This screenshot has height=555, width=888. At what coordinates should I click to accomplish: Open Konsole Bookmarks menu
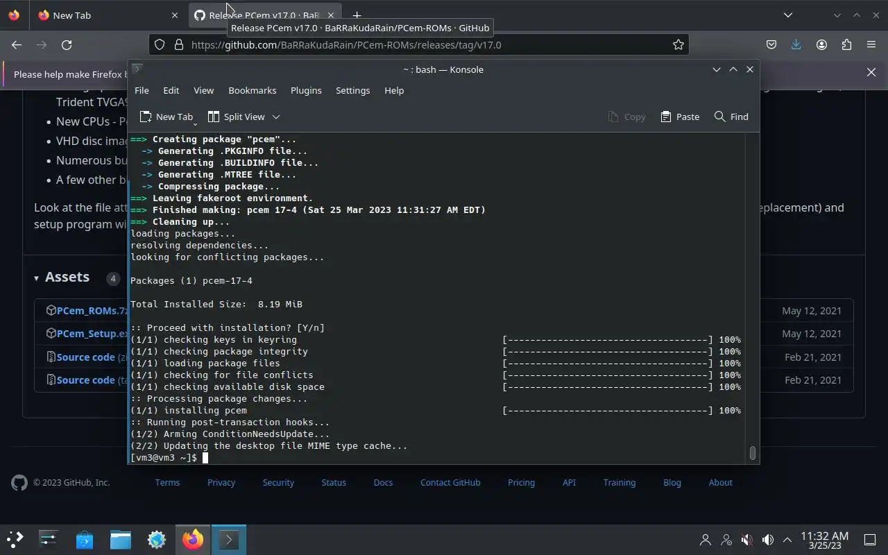253,90
